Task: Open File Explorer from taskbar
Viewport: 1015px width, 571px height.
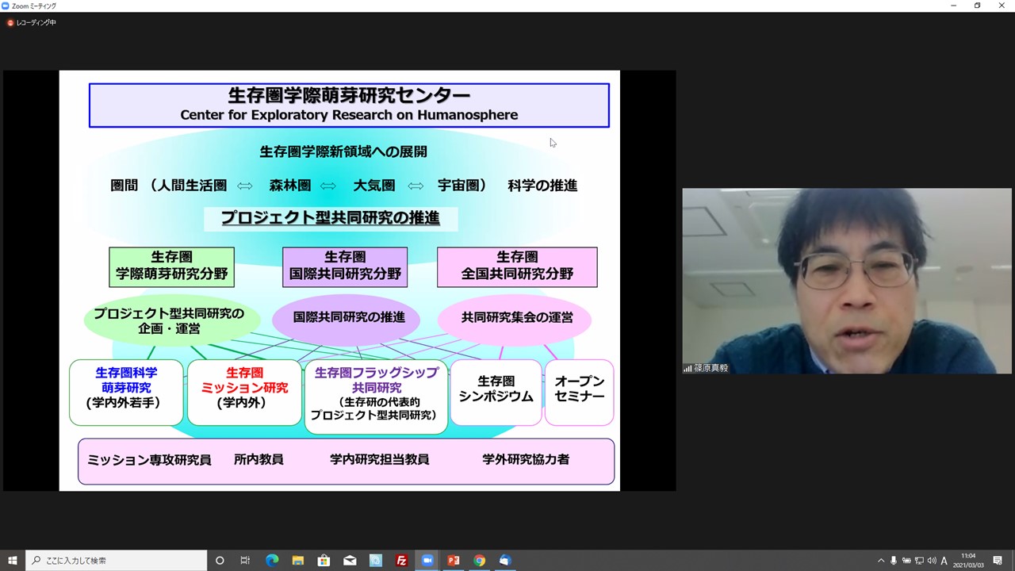Action: pyautogui.click(x=298, y=560)
